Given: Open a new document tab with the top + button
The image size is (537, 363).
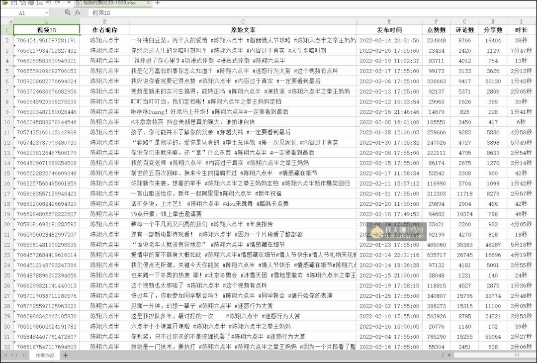Looking at the screenshot, I should 158,2.
